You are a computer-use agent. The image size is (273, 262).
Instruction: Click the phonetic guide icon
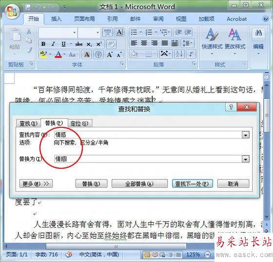107,32
